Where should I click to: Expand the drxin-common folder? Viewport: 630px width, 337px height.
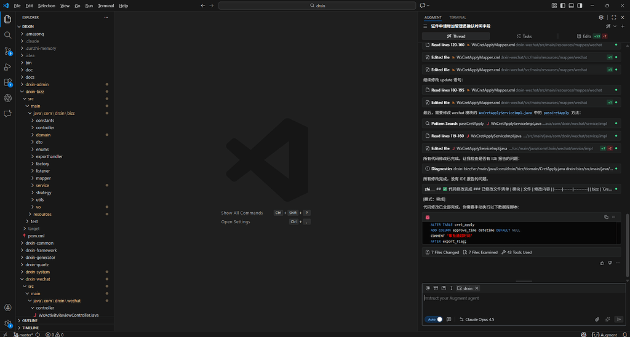[x=66, y=243]
